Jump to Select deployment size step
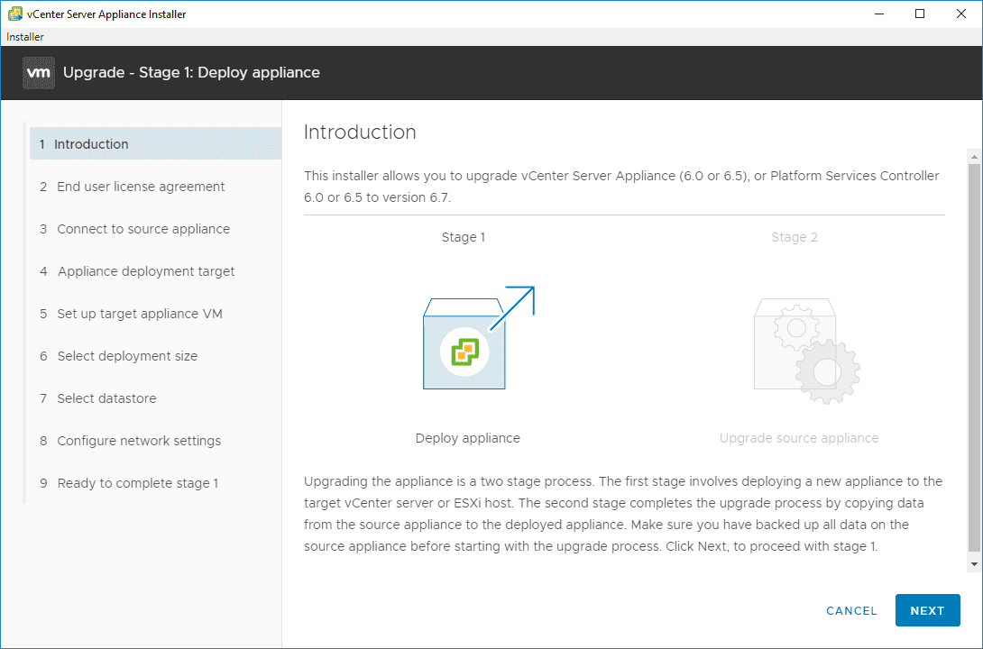 point(127,356)
